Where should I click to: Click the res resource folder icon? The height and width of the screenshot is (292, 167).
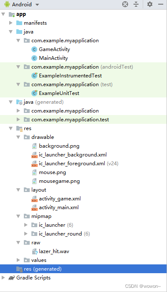(x=19, y=129)
